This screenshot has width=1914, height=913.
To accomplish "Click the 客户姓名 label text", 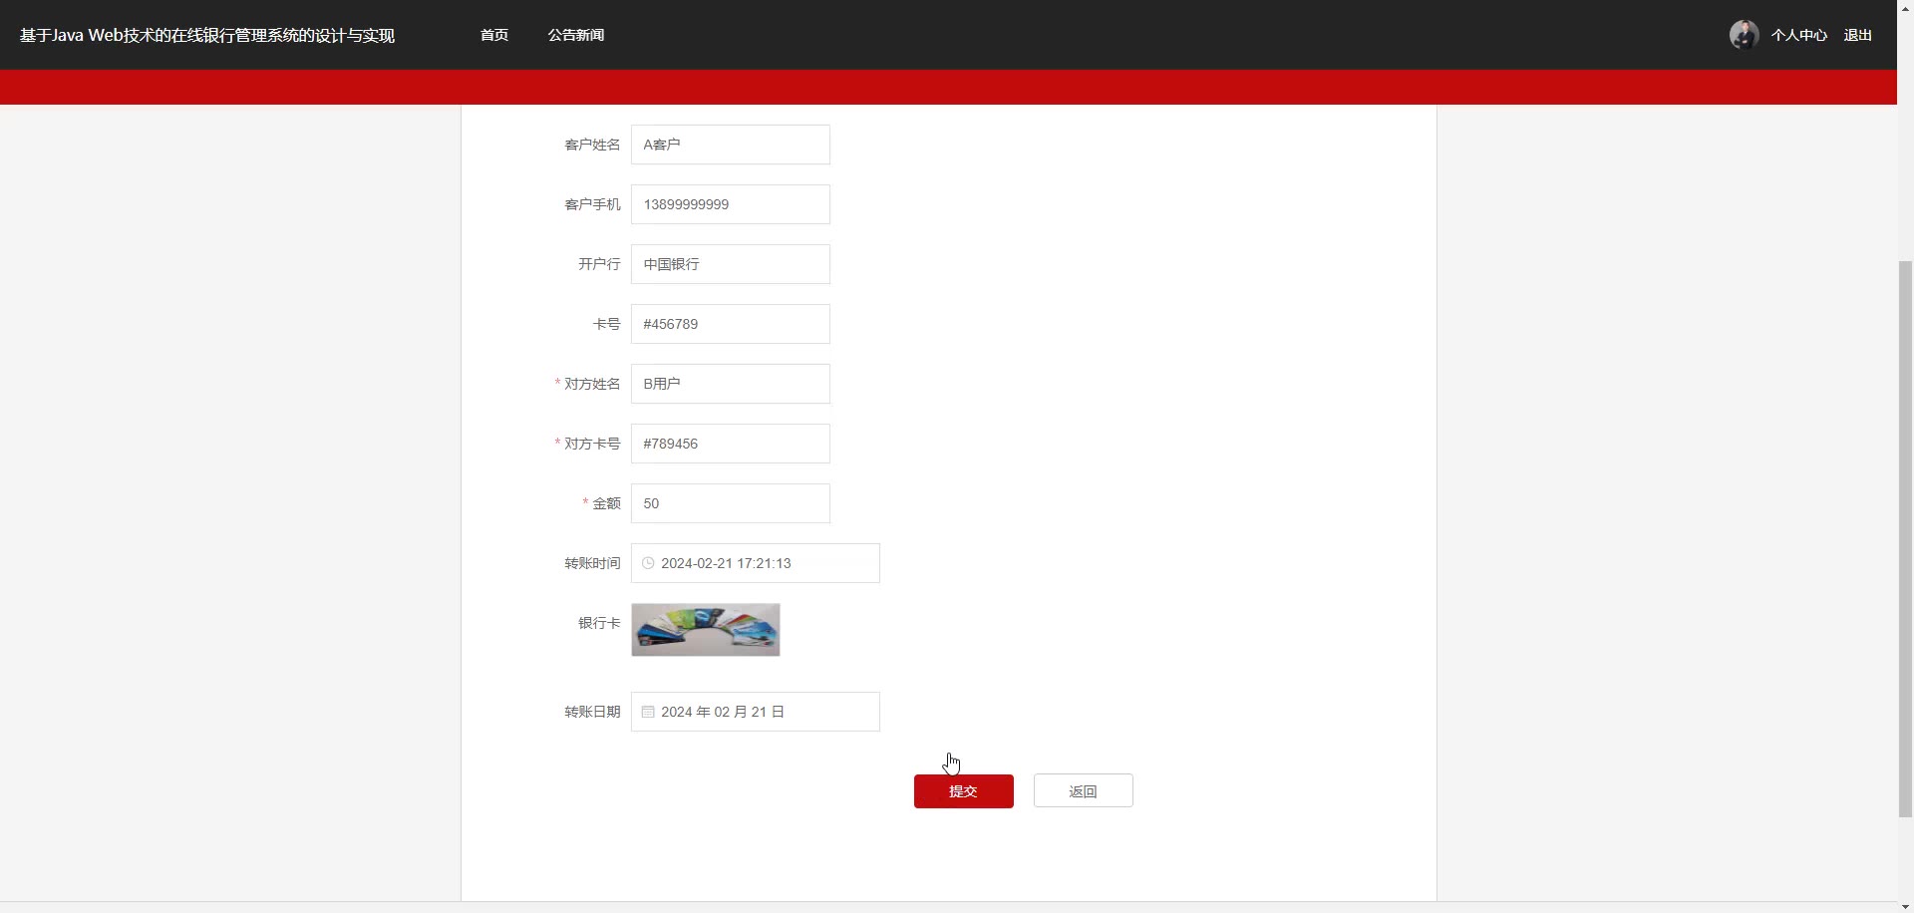I will pos(592,145).
